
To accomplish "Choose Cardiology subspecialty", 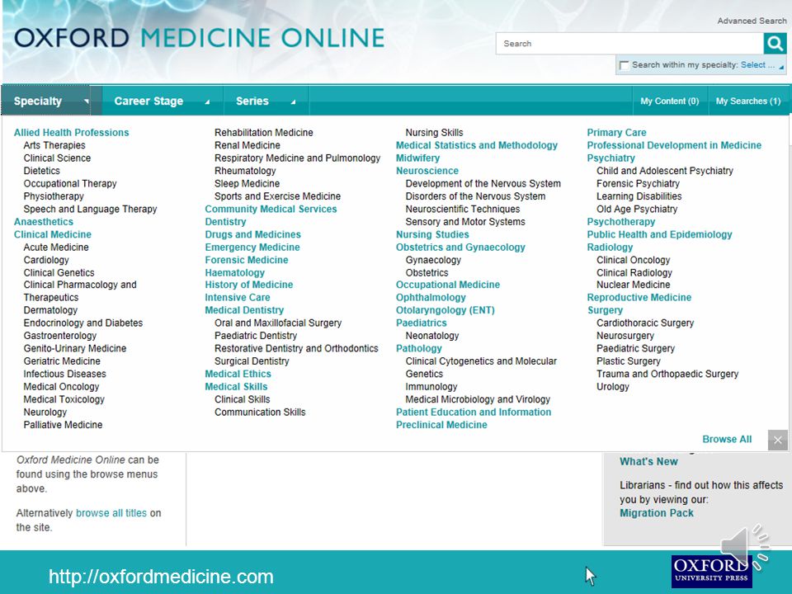I will tap(46, 260).
